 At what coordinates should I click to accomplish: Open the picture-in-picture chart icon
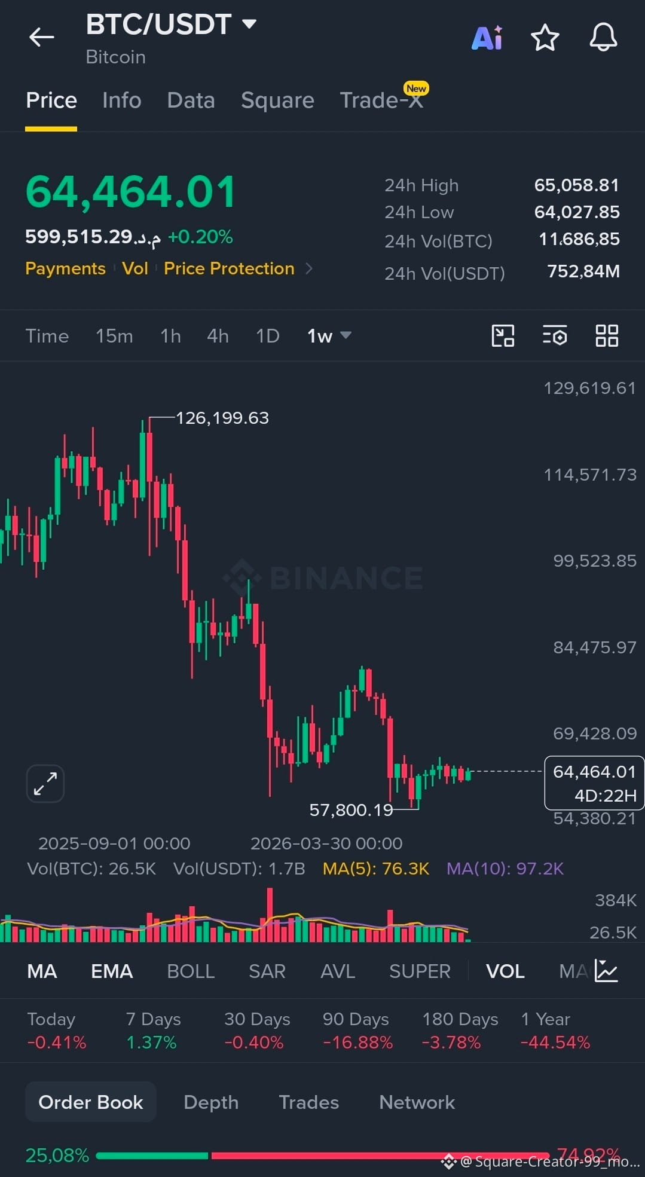pyautogui.click(x=503, y=336)
